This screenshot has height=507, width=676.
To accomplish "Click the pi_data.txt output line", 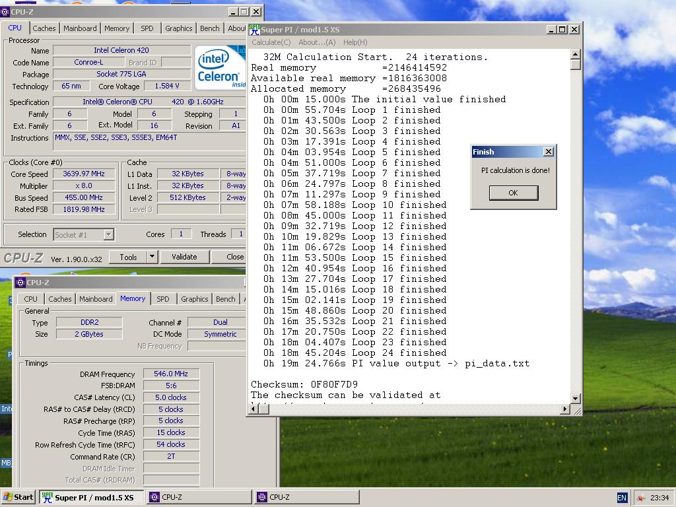I will coord(397,364).
